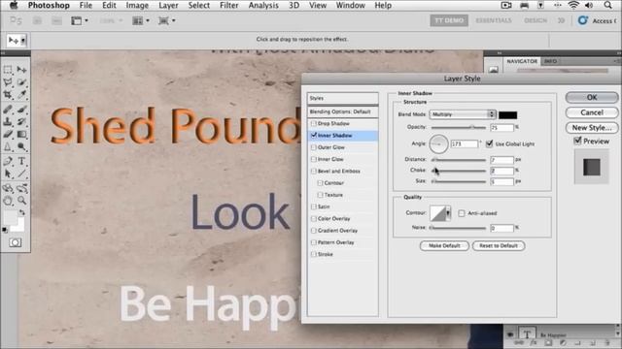Select the Dodge tool

point(21,147)
